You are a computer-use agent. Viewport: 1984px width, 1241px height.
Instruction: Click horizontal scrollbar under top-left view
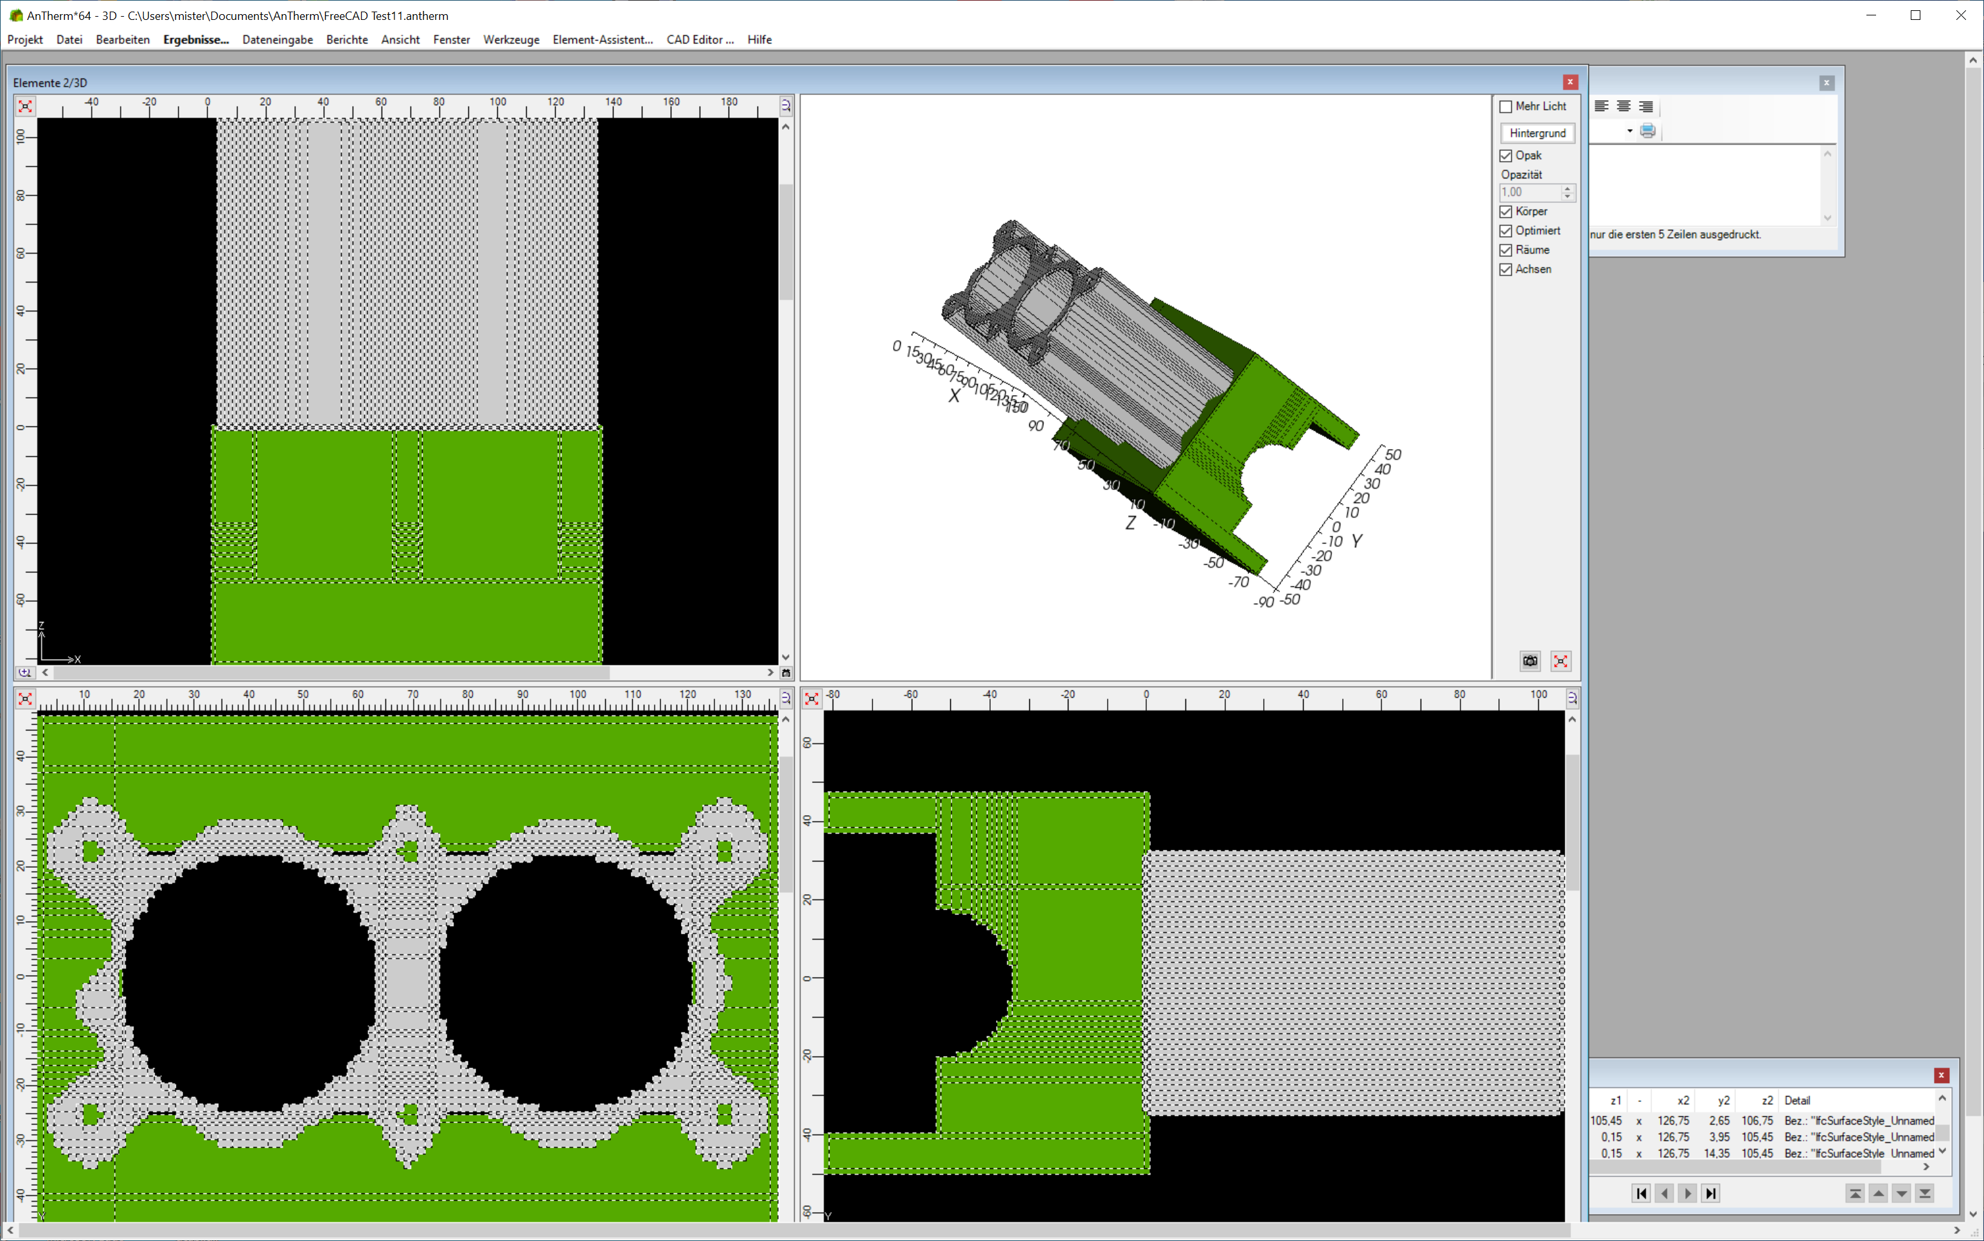(x=328, y=672)
